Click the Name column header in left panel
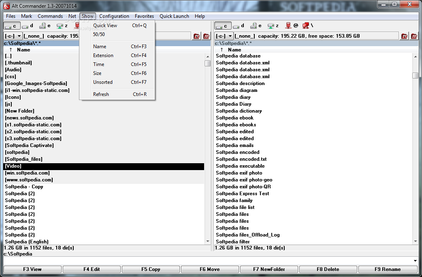 (x=23, y=50)
